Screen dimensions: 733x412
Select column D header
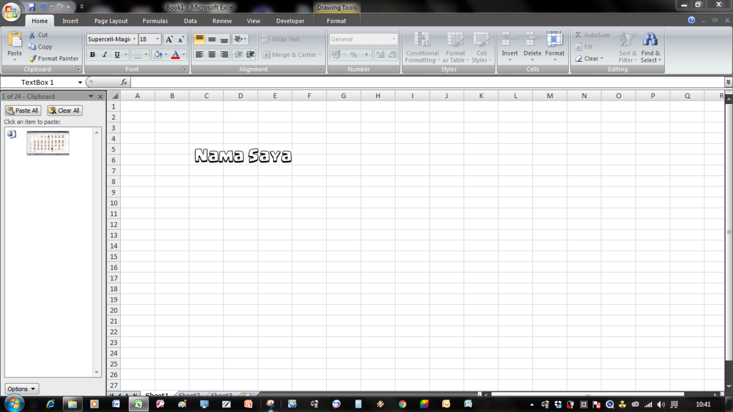tap(241, 96)
